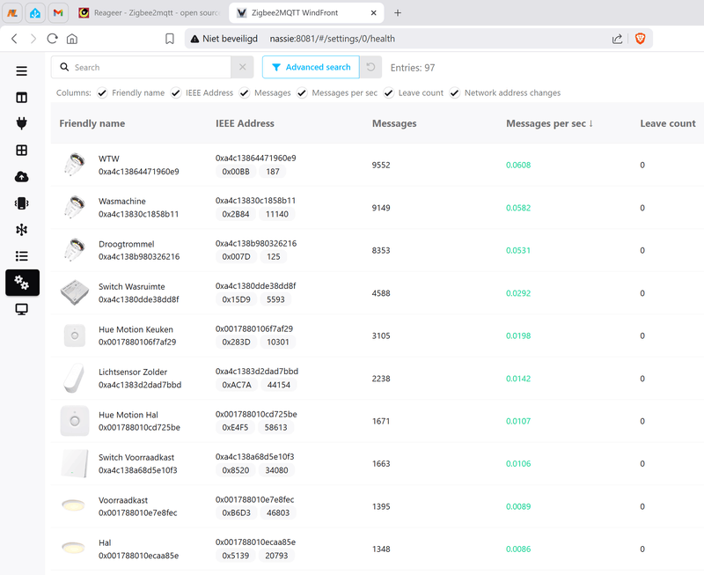Select the gears settings icon
This screenshot has width=704, height=575.
22,283
